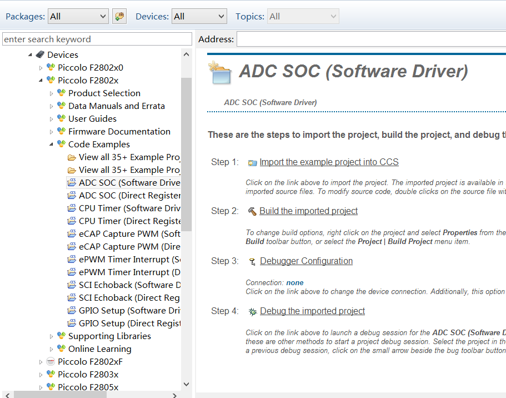
Task: Click the Import step folder icon
Action: pos(252,163)
